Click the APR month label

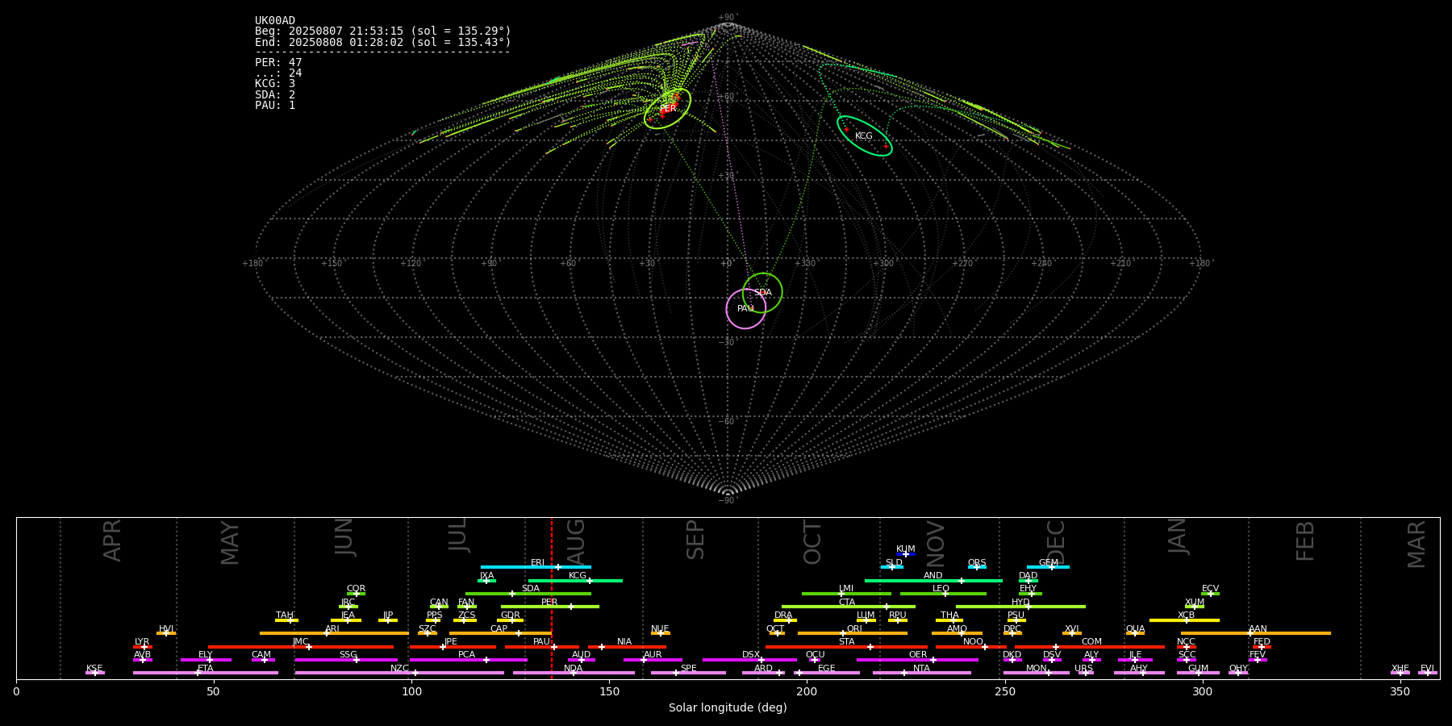click(x=112, y=540)
